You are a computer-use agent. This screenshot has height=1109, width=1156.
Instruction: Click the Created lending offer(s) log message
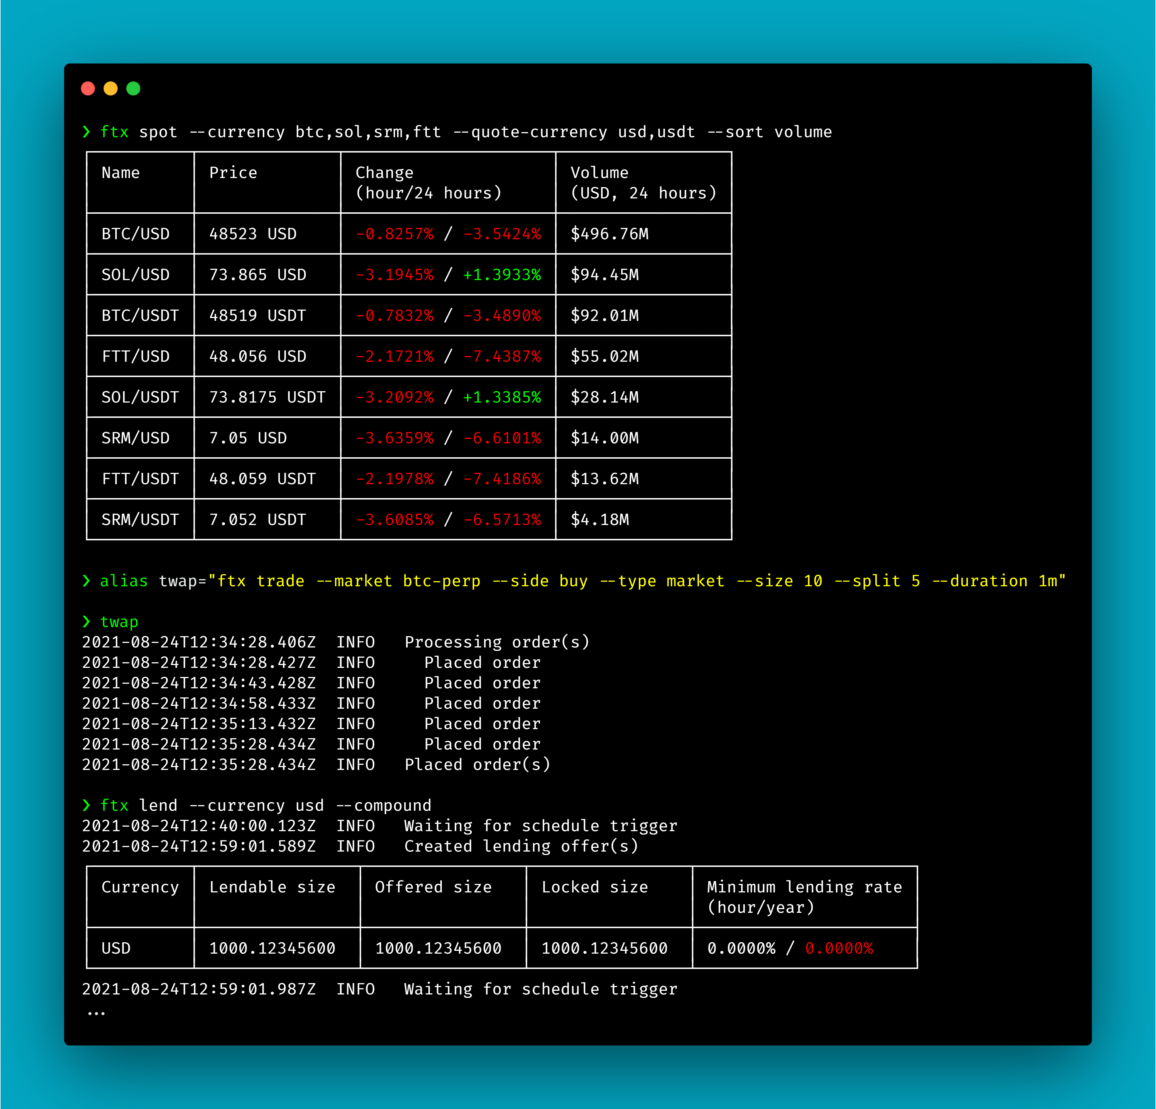tap(521, 846)
